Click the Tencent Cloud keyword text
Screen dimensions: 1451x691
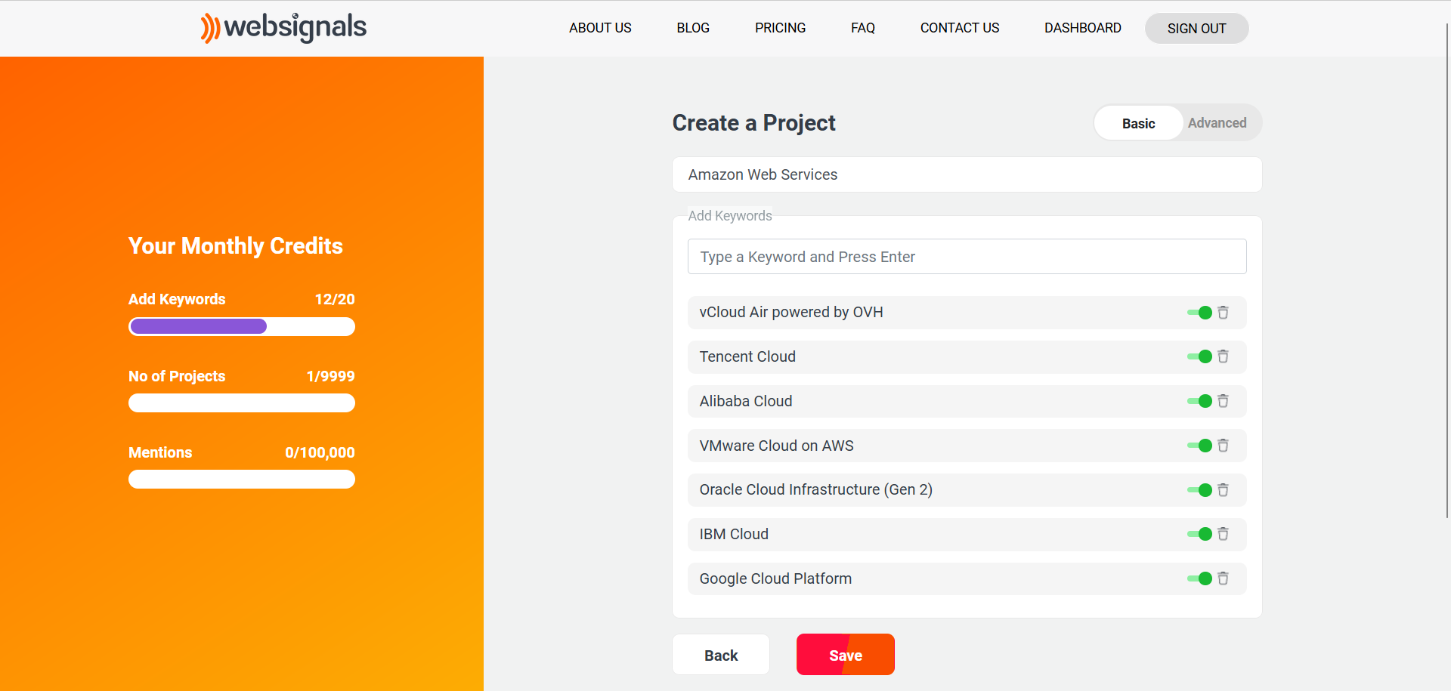pos(747,356)
